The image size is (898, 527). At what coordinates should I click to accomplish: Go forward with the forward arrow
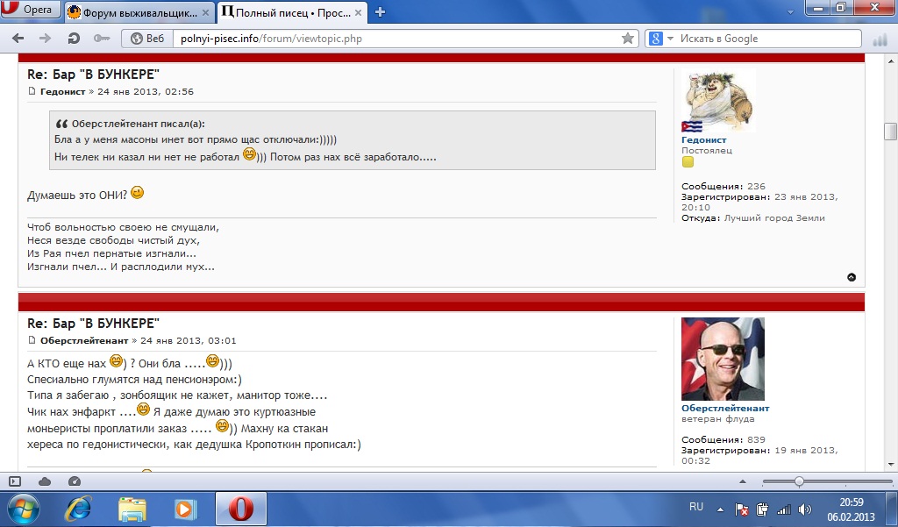coord(45,39)
